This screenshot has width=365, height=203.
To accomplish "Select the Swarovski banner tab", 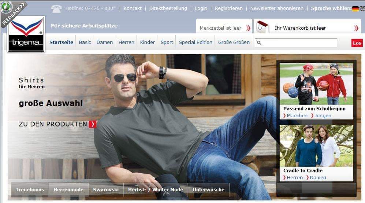I will tap(106, 190).
